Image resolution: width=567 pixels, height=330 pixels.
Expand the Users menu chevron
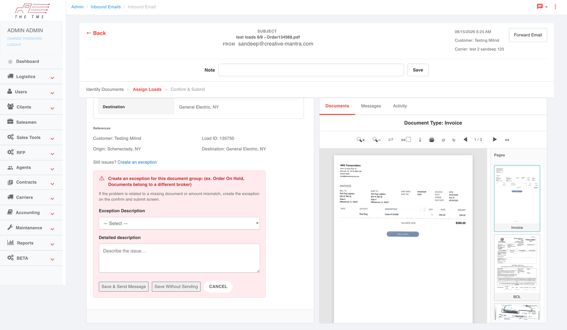52,93
